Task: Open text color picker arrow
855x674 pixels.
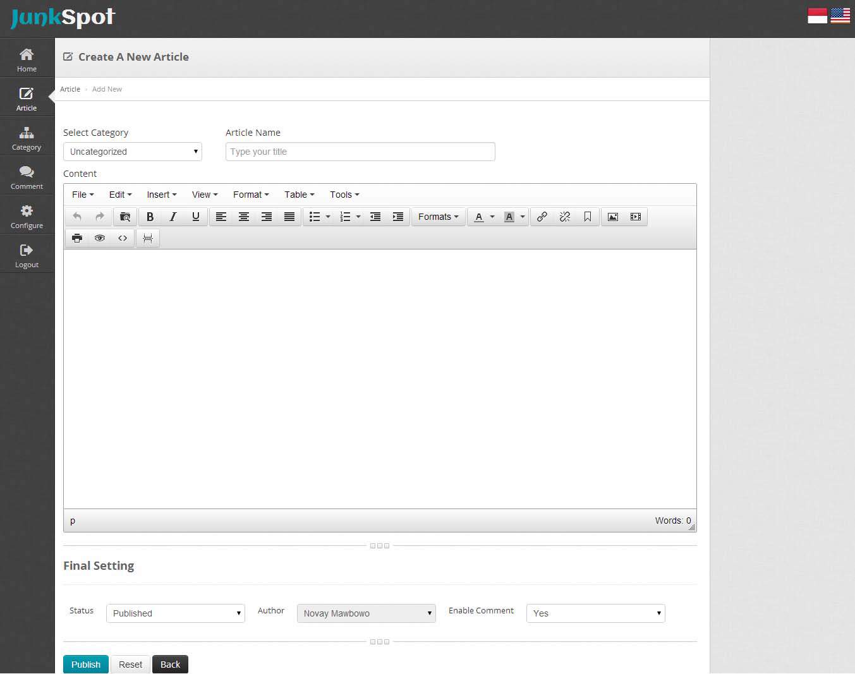Action: click(x=492, y=217)
